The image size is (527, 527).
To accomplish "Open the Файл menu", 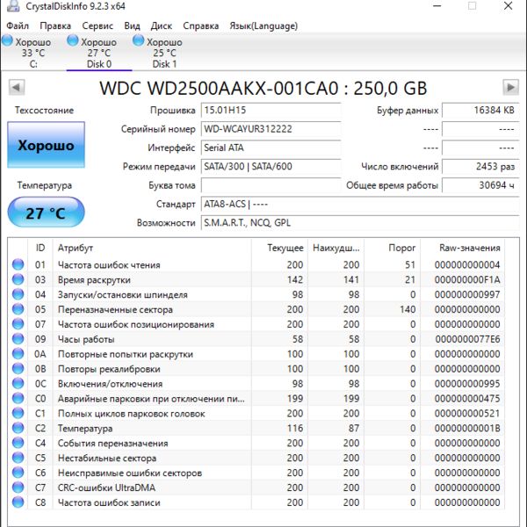I will tap(18, 25).
